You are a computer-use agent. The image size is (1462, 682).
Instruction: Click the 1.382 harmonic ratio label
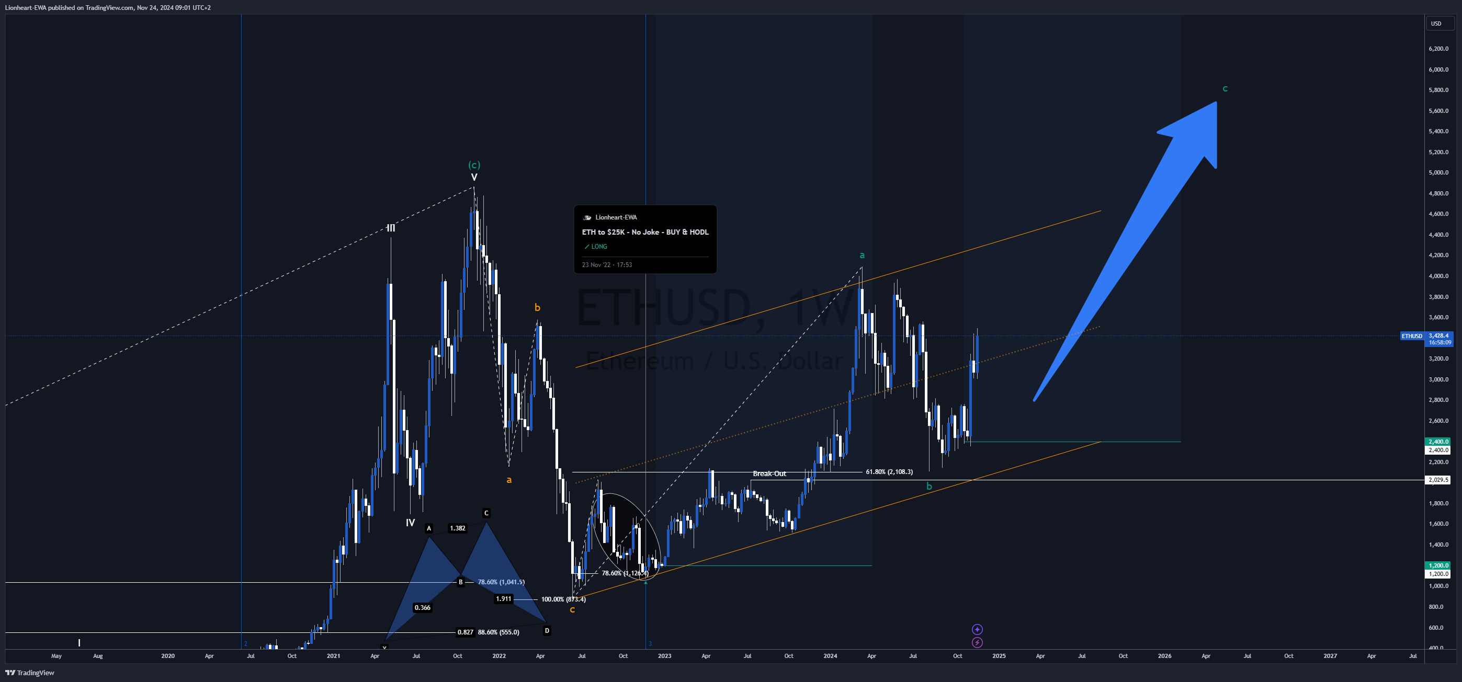[x=458, y=528]
